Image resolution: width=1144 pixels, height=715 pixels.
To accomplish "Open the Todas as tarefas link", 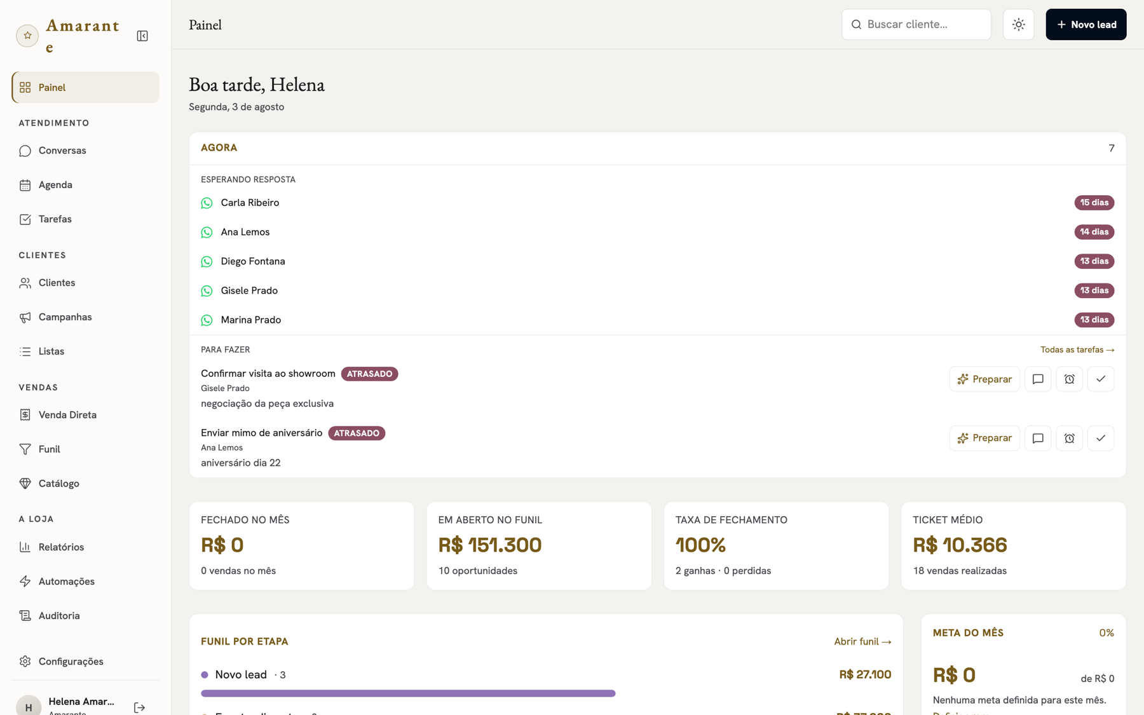I will pyautogui.click(x=1077, y=350).
